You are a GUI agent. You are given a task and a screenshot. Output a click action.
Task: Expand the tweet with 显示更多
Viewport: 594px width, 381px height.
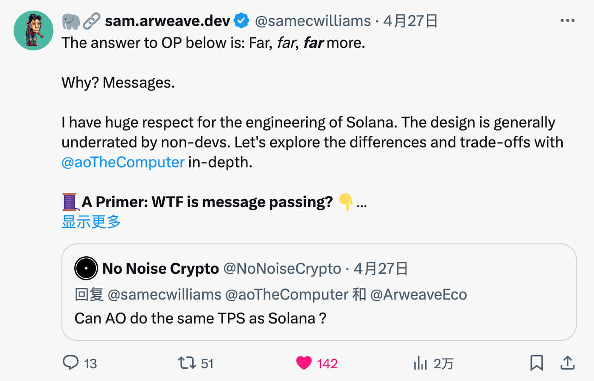point(91,221)
